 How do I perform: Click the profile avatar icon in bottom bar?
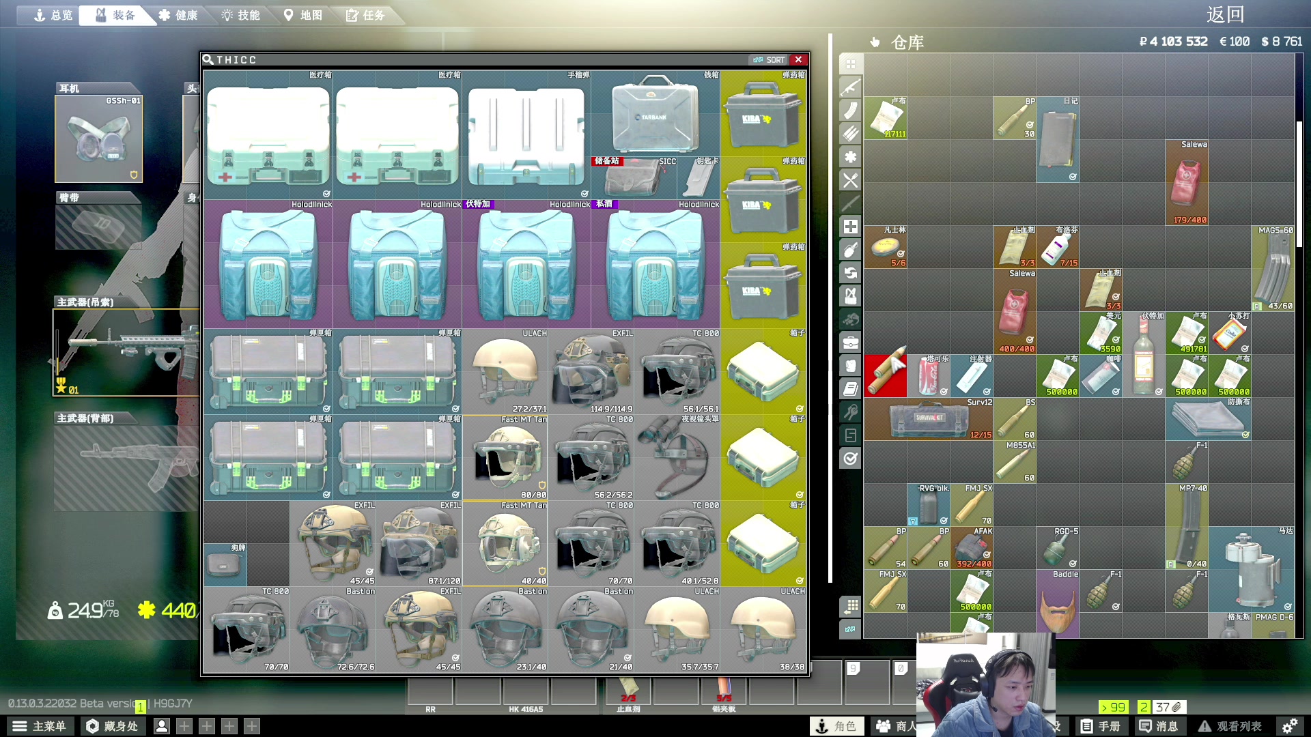(162, 726)
